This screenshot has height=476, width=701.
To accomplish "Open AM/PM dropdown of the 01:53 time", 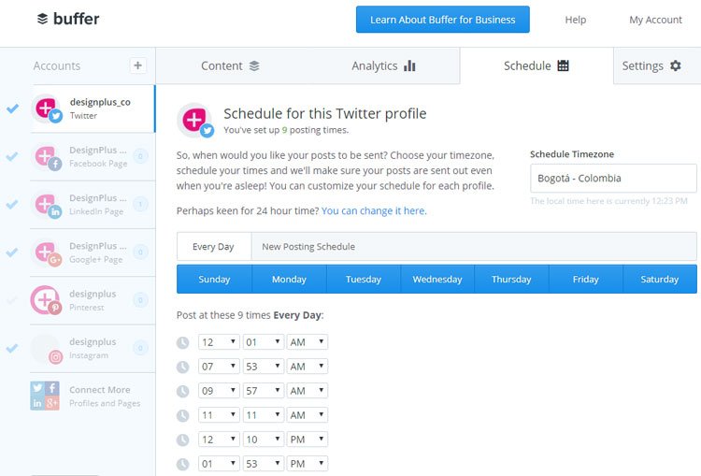I will pos(308,464).
